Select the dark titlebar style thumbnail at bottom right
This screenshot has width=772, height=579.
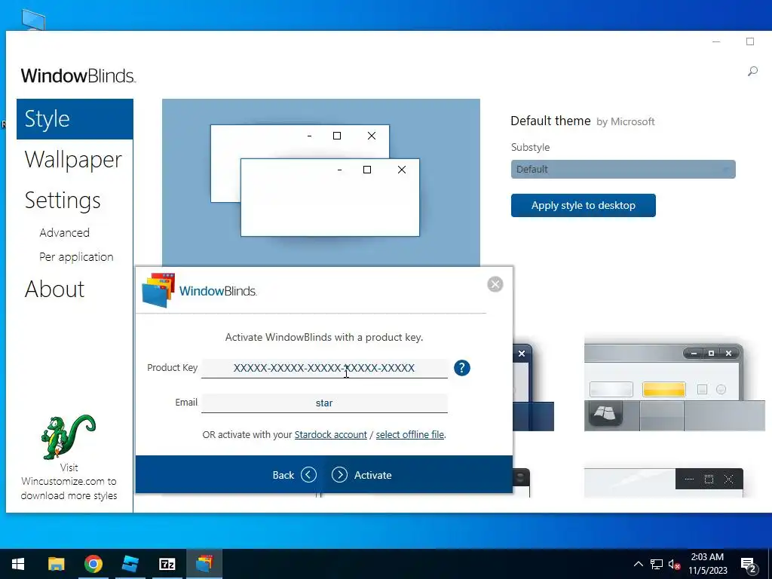point(663,482)
